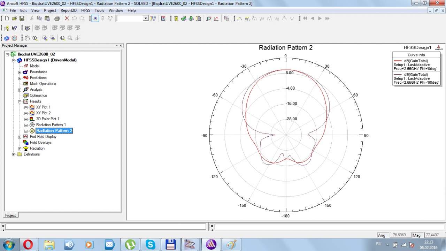Select Radiation Pattern 1 in tree
This screenshot has height=251, width=446.
pos(51,125)
